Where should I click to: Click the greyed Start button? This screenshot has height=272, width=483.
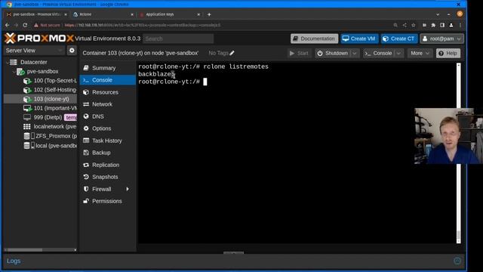point(299,53)
